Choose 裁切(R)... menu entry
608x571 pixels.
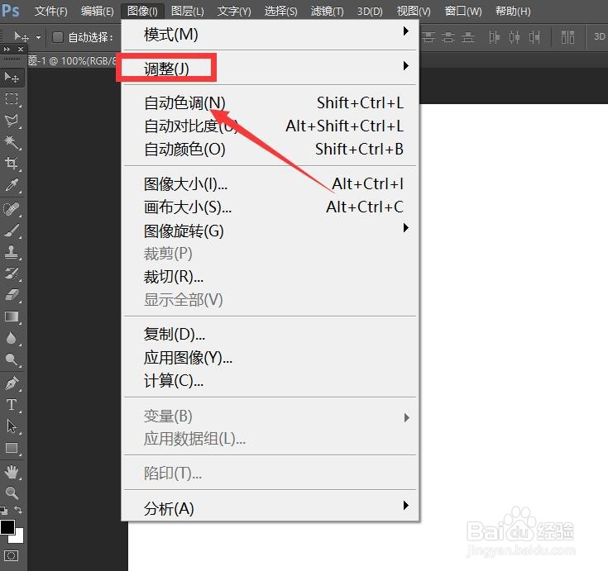(270, 277)
